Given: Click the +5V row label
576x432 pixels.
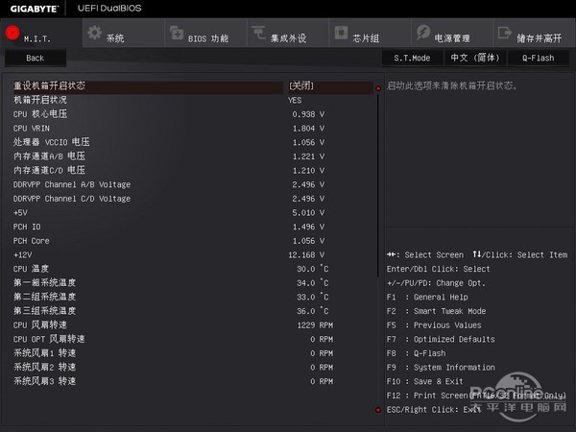Looking at the screenshot, I should click(x=20, y=213).
